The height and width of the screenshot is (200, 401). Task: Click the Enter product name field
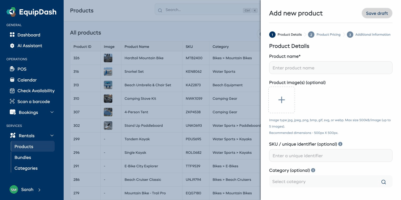coord(330,68)
